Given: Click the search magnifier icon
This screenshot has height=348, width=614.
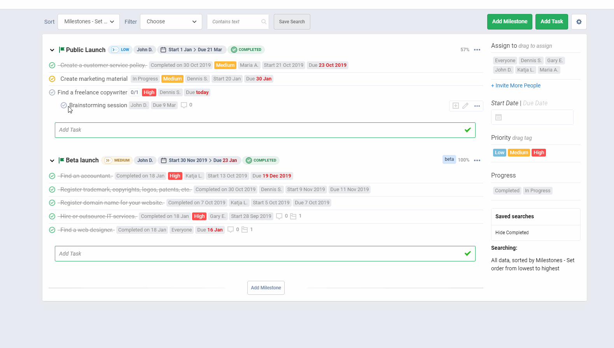Looking at the screenshot, I should (264, 22).
